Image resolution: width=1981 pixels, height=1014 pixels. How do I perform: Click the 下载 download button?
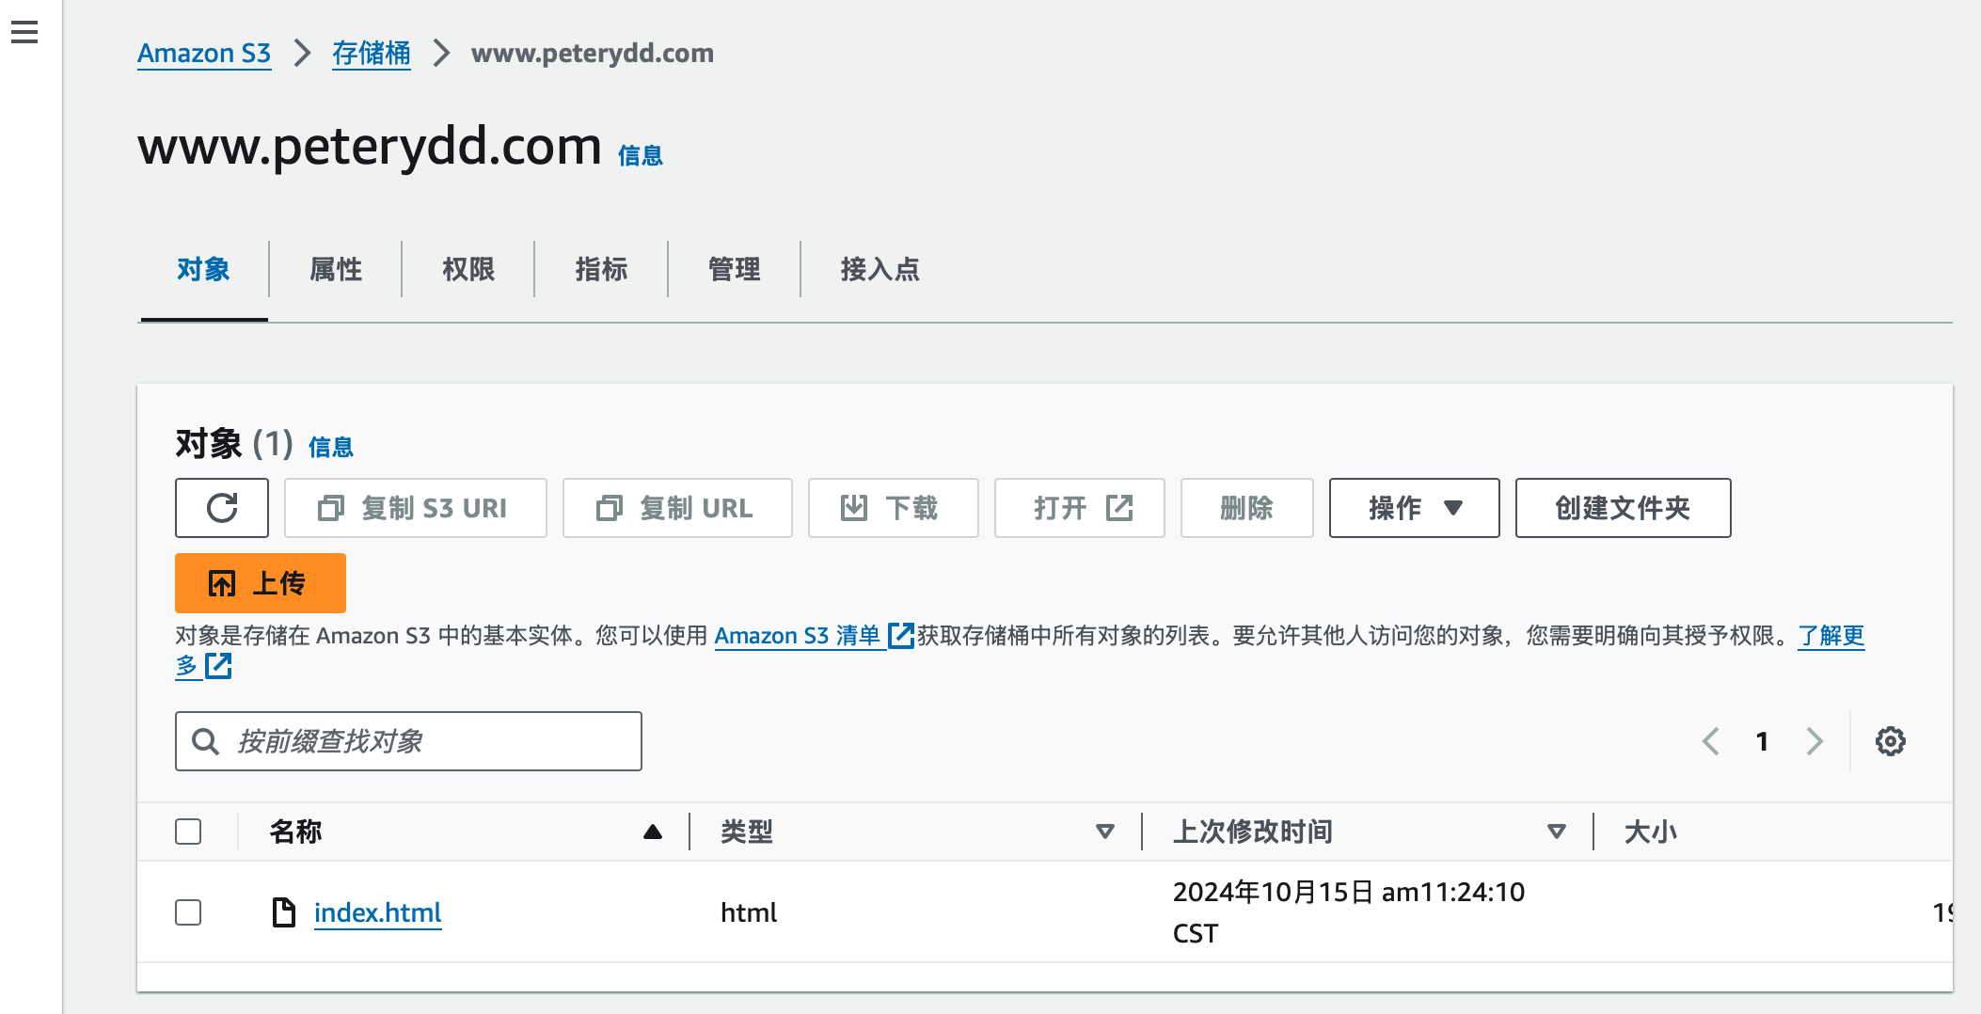[893, 508]
